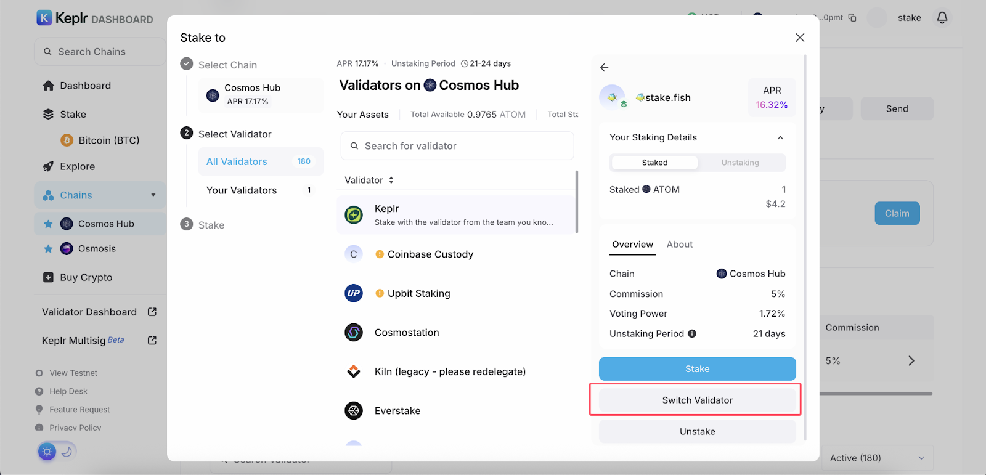Click the Unstaking Period info icon
This screenshot has height=475, width=986.
coord(692,334)
